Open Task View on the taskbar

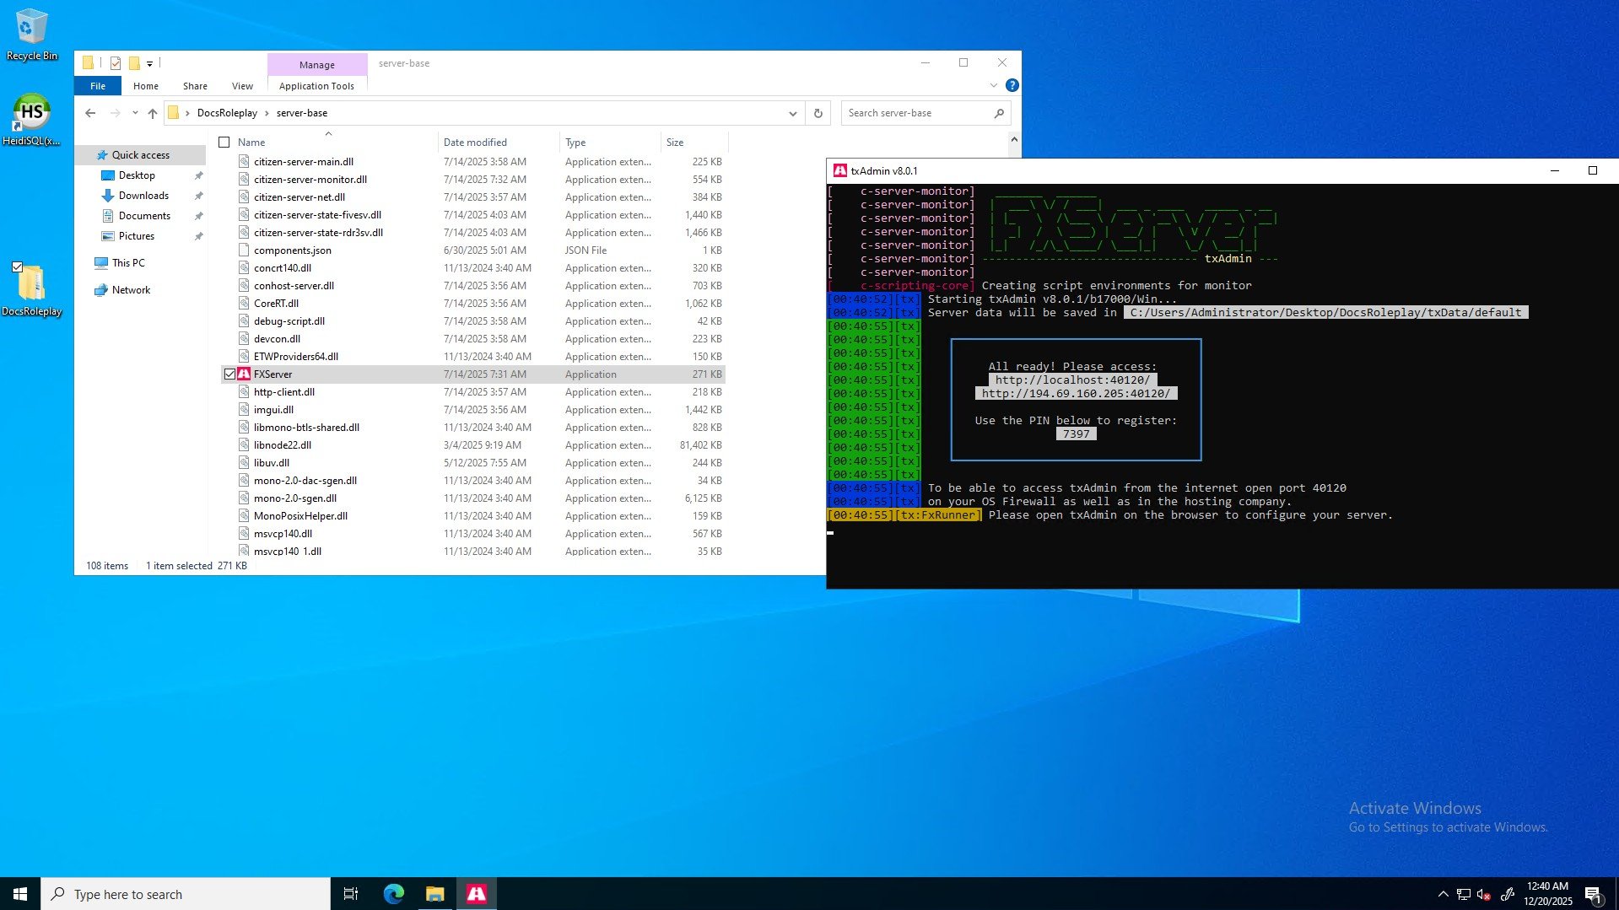(351, 894)
